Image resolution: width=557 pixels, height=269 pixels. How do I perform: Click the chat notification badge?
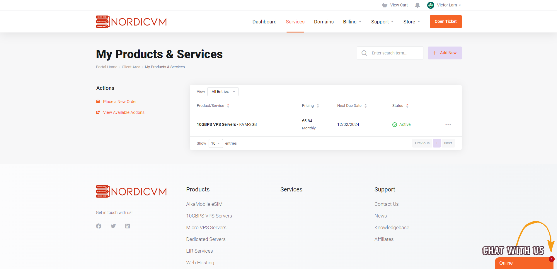552,259
